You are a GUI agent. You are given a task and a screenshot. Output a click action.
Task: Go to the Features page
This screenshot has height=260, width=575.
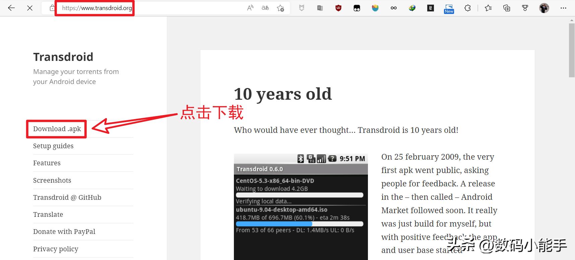click(47, 163)
